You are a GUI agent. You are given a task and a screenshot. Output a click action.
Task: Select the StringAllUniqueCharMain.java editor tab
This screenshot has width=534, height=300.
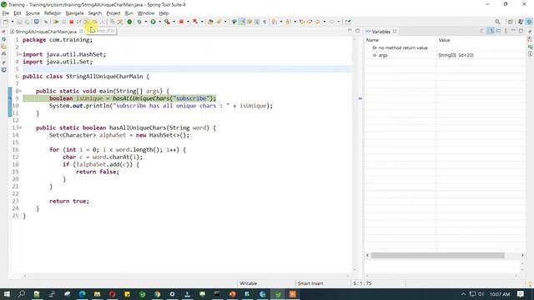(x=46, y=32)
